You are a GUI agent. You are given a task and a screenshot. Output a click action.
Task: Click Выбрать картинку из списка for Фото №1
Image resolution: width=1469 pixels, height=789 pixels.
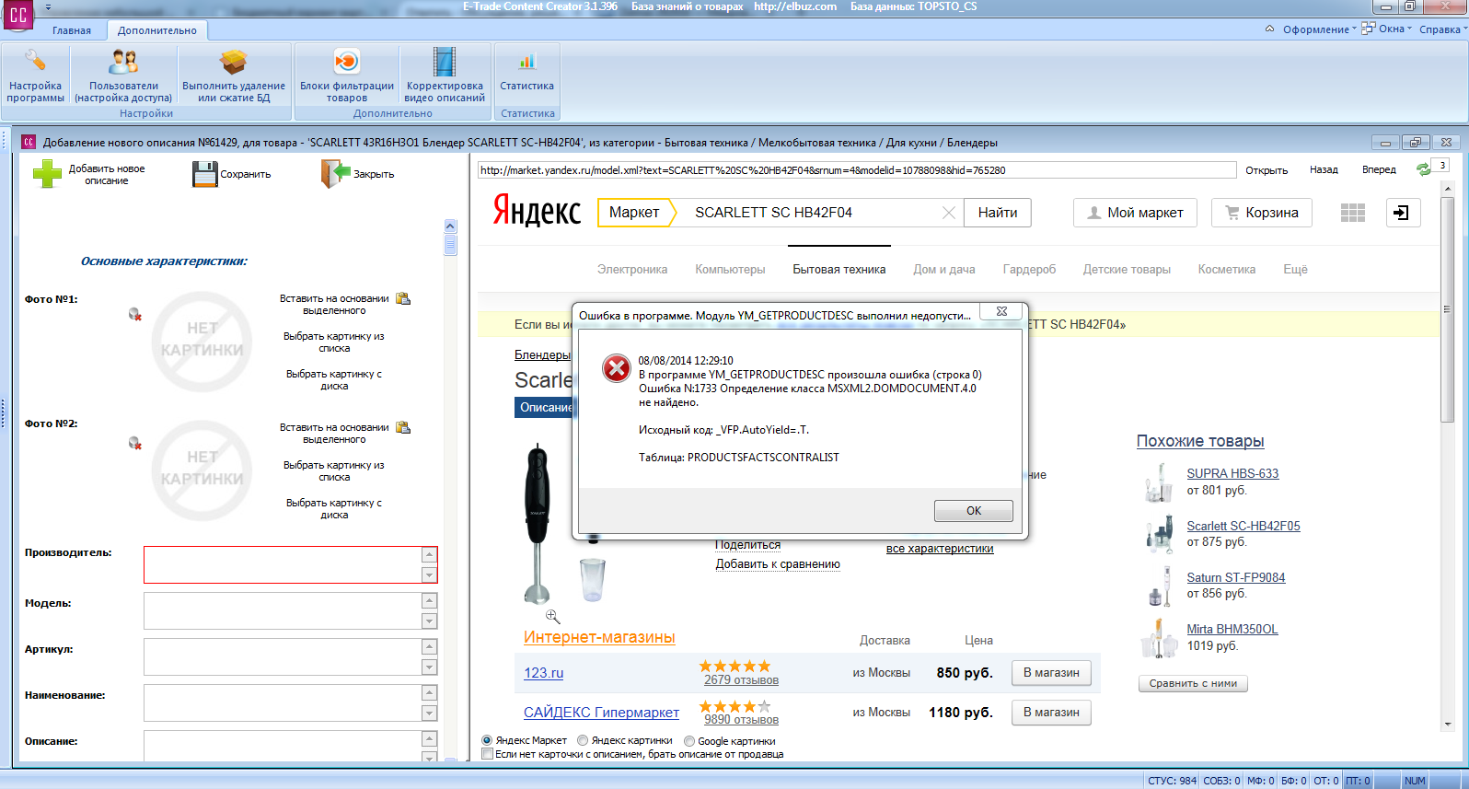pos(334,342)
